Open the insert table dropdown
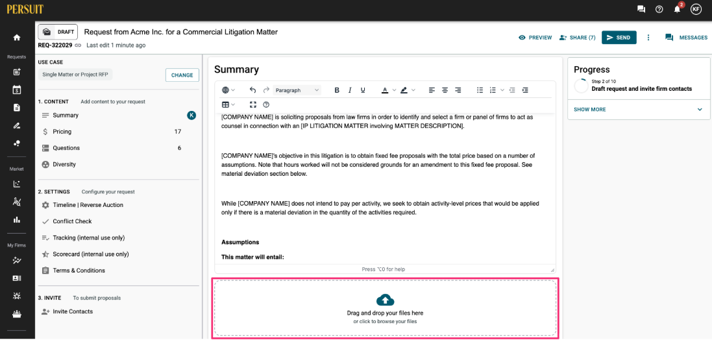The width and height of the screenshot is (712, 340). pyautogui.click(x=228, y=104)
